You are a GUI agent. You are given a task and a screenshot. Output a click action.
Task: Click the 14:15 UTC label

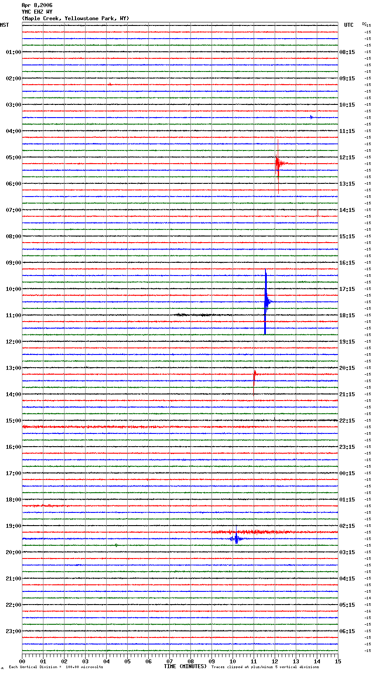pyautogui.click(x=347, y=210)
